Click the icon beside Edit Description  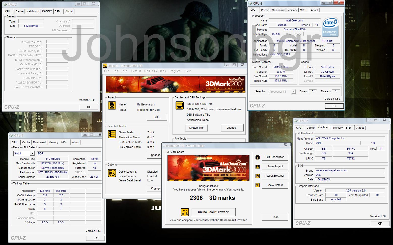pyautogui.click(x=258, y=157)
